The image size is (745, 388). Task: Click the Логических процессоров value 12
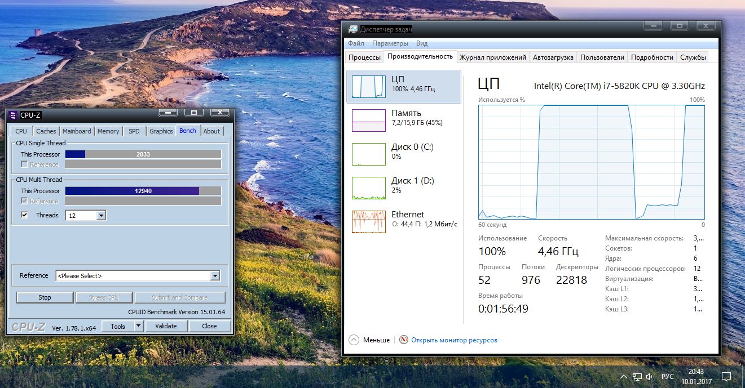(x=697, y=269)
